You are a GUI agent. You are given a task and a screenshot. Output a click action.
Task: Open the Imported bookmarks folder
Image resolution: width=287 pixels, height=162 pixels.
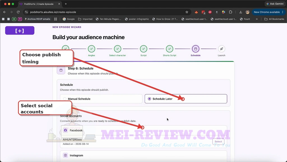click(85, 19)
